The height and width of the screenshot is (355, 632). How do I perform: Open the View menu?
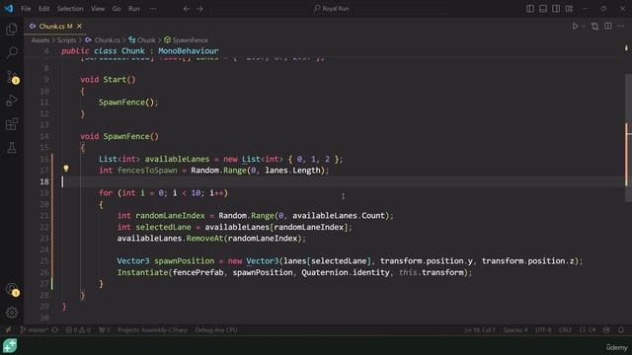[98, 9]
